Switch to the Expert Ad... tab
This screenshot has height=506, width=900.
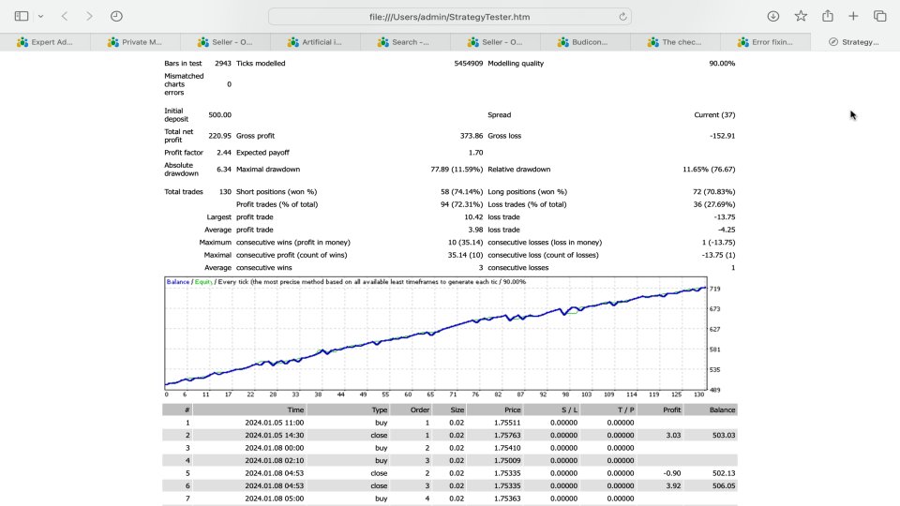[x=45, y=42]
